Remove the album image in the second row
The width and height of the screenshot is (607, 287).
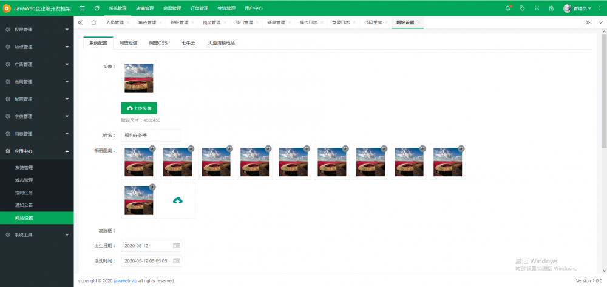click(x=152, y=186)
